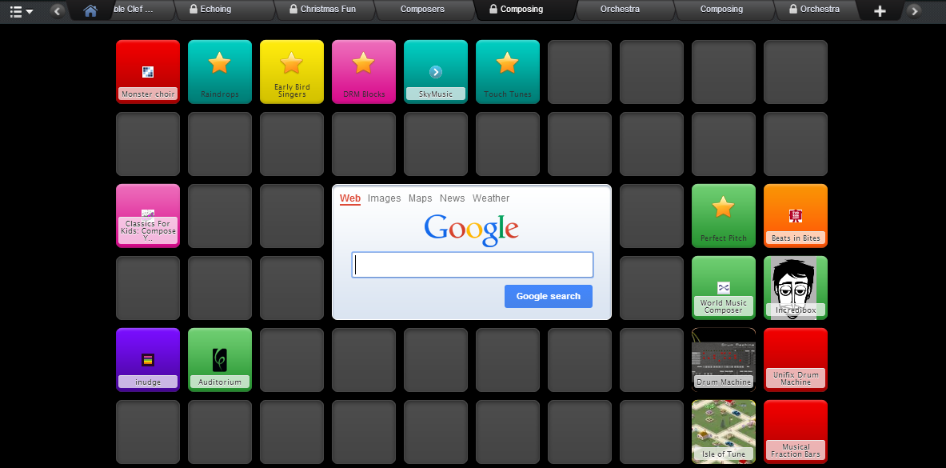Open the Auditorium tile
The width and height of the screenshot is (946, 468).
coord(220,360)
